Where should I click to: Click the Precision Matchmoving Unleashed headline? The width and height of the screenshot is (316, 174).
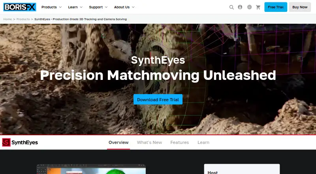point(158,75)
